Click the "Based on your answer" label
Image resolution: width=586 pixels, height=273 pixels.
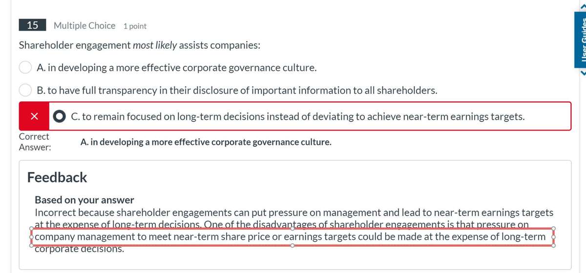pyautogui.click(x=84, y=200)
